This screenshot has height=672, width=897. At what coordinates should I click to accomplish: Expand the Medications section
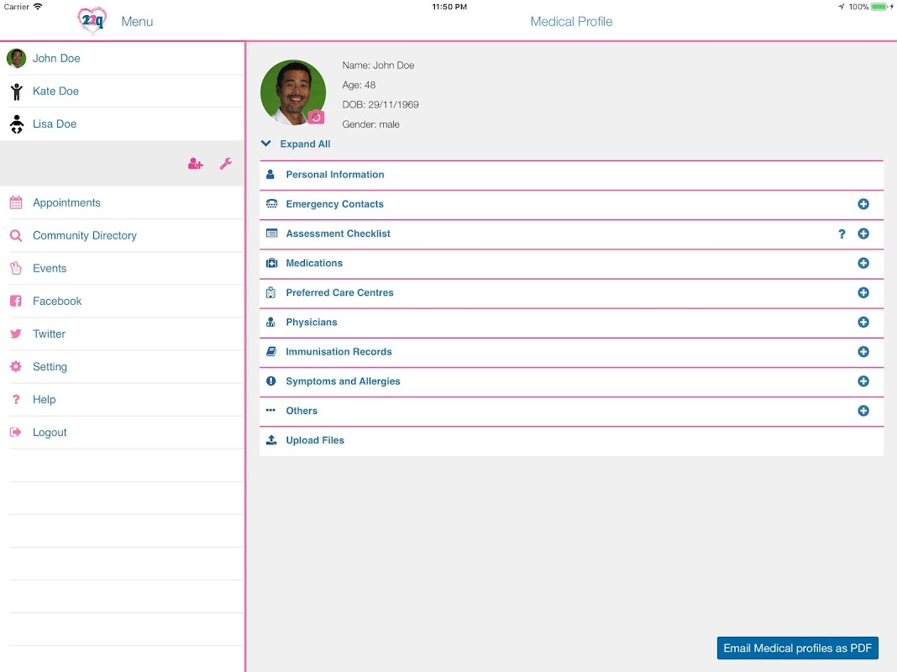coord(571,263)
